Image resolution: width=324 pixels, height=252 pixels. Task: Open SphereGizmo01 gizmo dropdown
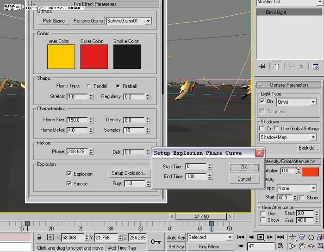[148, 21]
